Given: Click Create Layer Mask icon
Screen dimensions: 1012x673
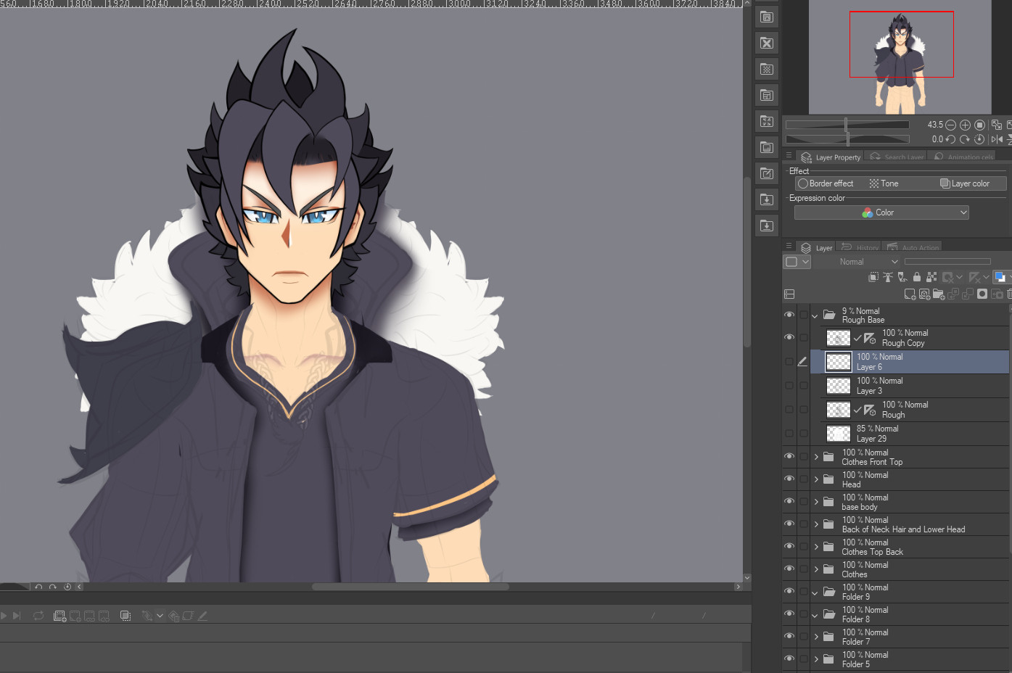Looking at the screenshot, I should (x=982, y=294).
